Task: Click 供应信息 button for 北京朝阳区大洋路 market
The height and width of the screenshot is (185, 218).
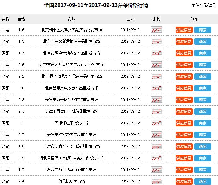Action: (x=184, y=30)
